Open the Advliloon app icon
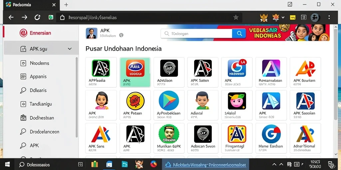341x170 pixels. click(169, 68)
